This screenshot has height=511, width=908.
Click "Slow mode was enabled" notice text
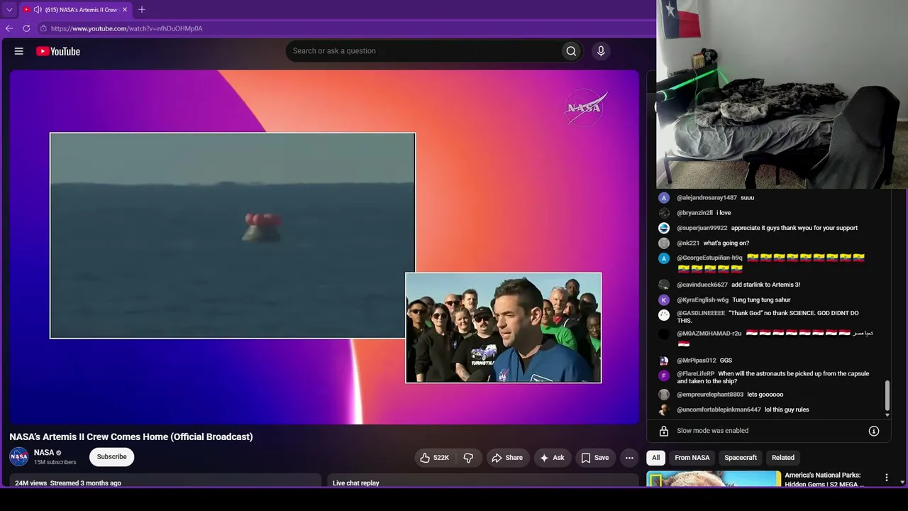(x=713, y=431)
